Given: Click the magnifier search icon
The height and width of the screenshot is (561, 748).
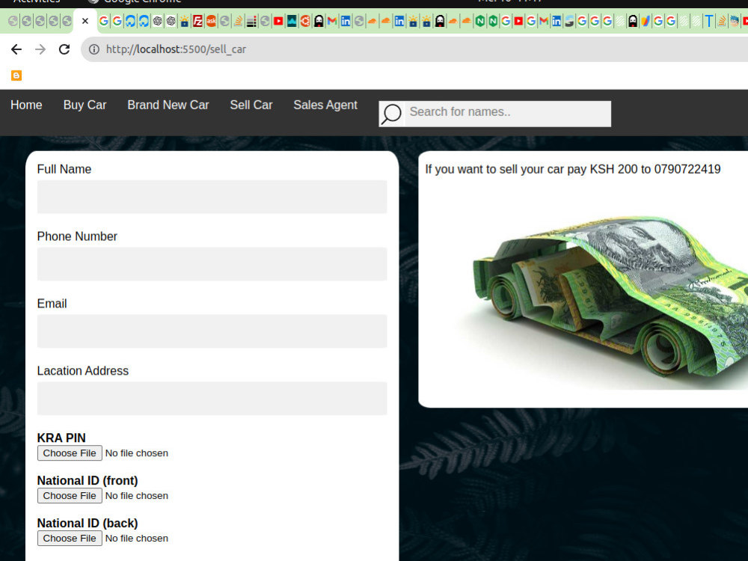Looking at the screenshot, I should [x=392, y=114].
